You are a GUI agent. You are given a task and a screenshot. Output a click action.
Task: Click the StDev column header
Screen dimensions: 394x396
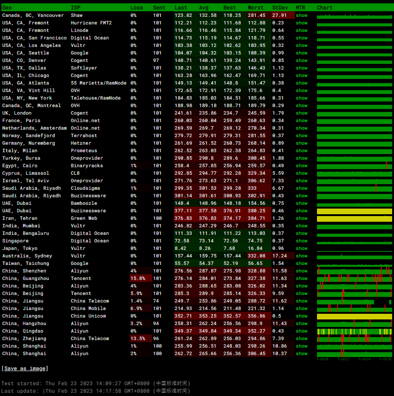tap(280, 8)
